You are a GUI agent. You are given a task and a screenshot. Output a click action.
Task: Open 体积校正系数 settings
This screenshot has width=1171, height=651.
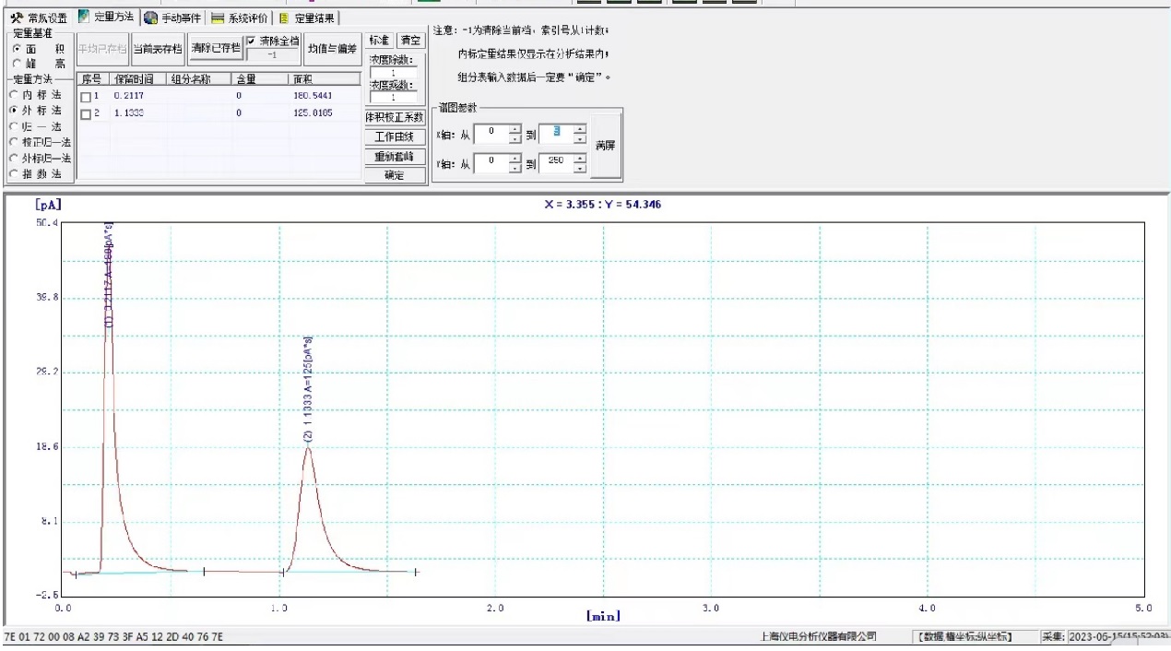point(396,117)
